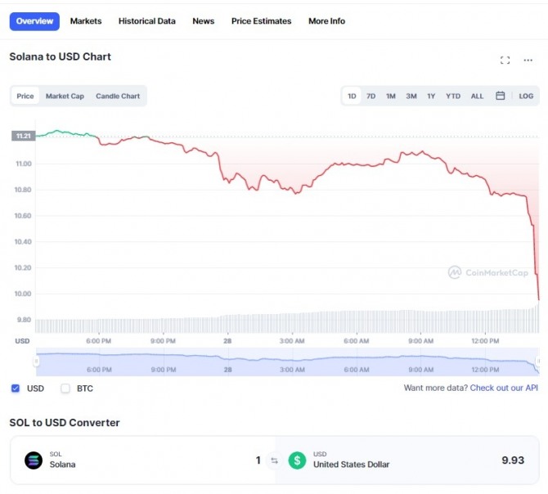Screen dimensions: 548x494
Task: Click the fullscreen chart icon
Action: [x=505, y=60]
